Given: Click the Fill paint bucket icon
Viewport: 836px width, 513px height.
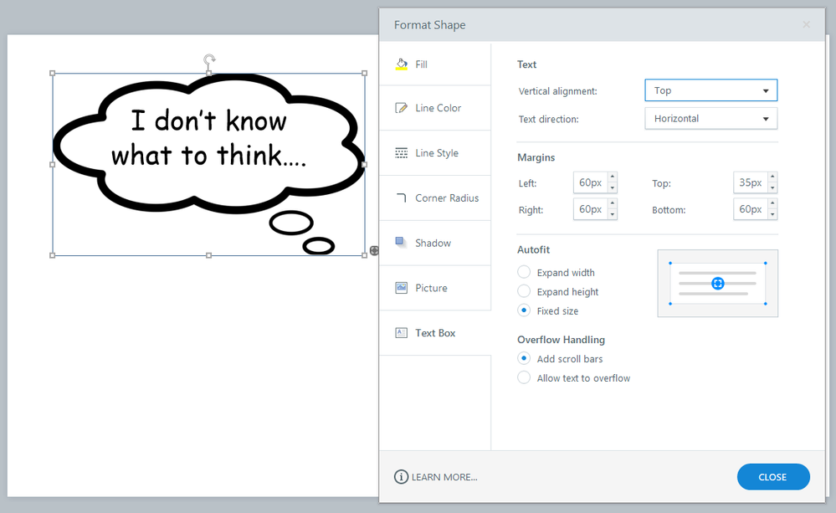Looking at the screenshot, I should pos(401,64).
